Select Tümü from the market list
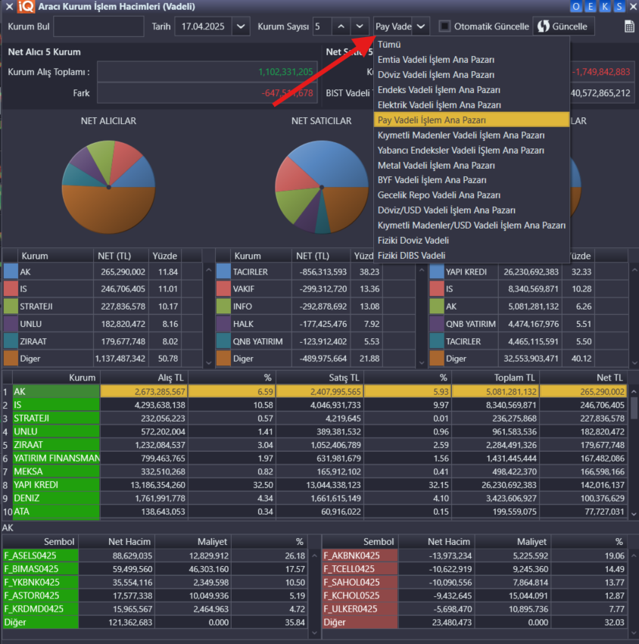 tap(472, 45)
